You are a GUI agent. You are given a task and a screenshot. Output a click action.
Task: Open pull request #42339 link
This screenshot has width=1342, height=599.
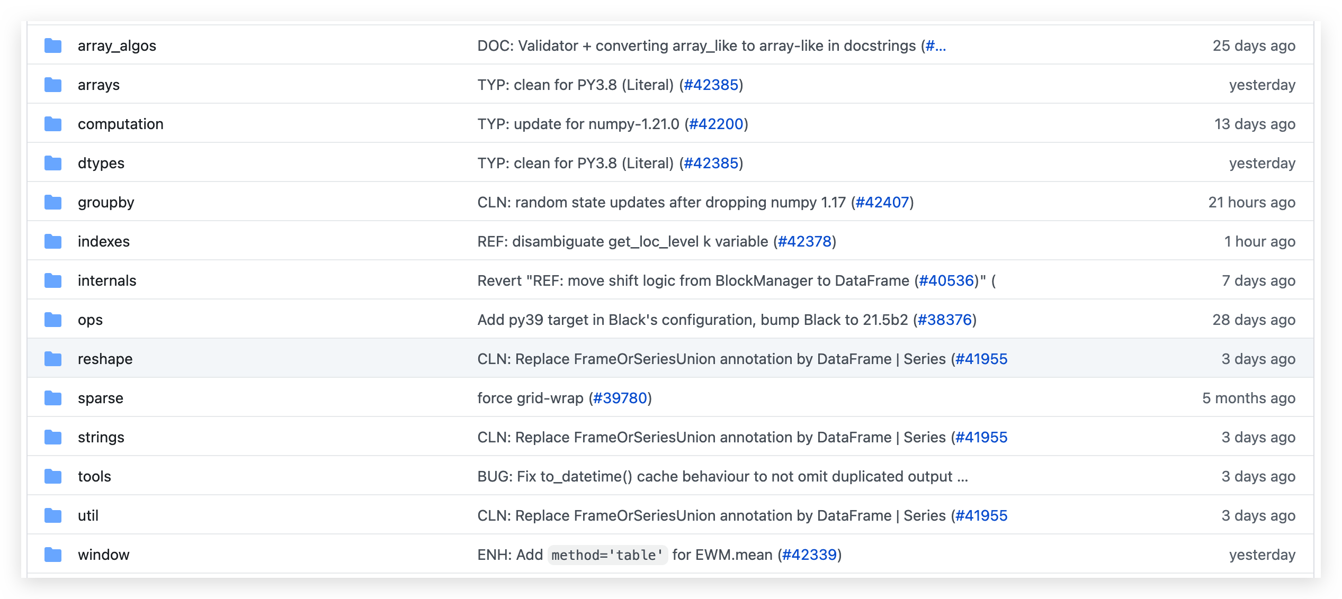pos(809,555)
